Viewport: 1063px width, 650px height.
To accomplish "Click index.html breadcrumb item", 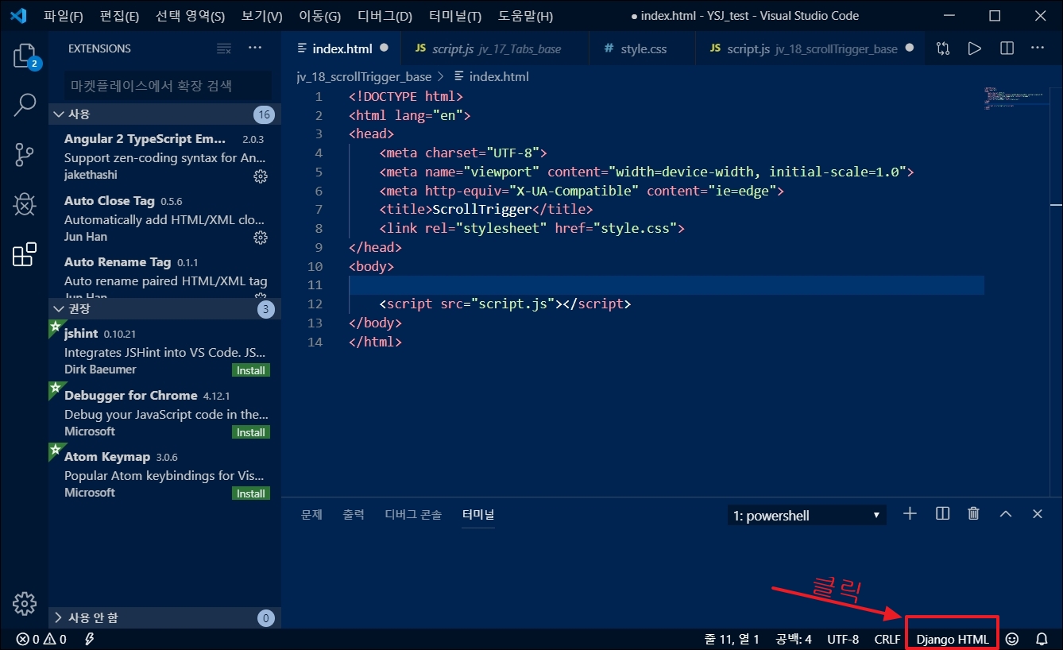I will tap(491, 76).
